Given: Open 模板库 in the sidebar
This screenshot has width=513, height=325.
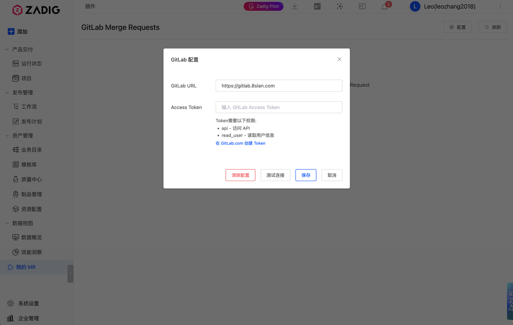Looking at the screenshot, I should (25, 165).
